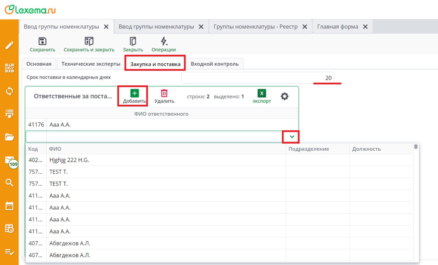Collapse the responsible person dropdown list

point(292,137)
